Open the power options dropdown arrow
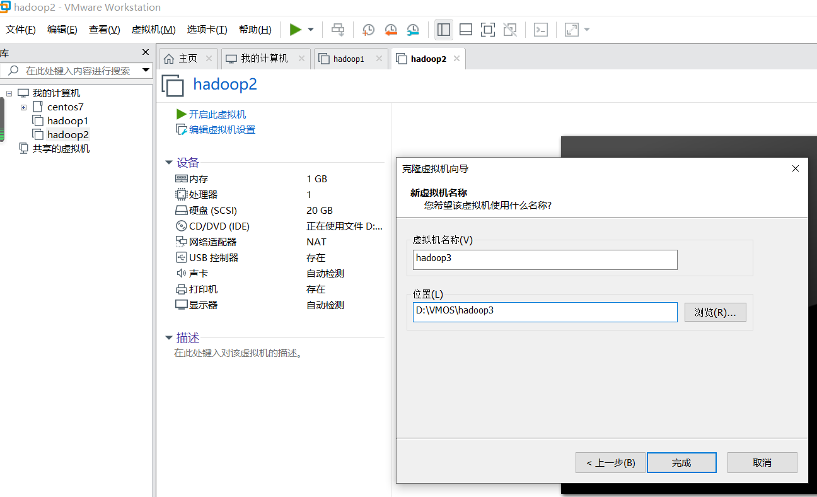 pyautogui.click(x=311, y=30)
